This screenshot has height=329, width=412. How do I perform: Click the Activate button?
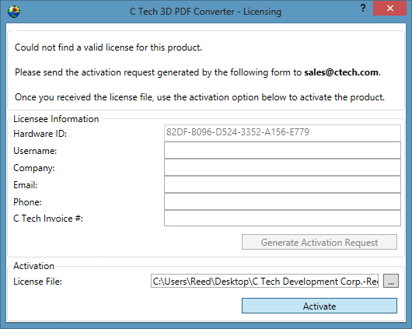pos(319,306)
